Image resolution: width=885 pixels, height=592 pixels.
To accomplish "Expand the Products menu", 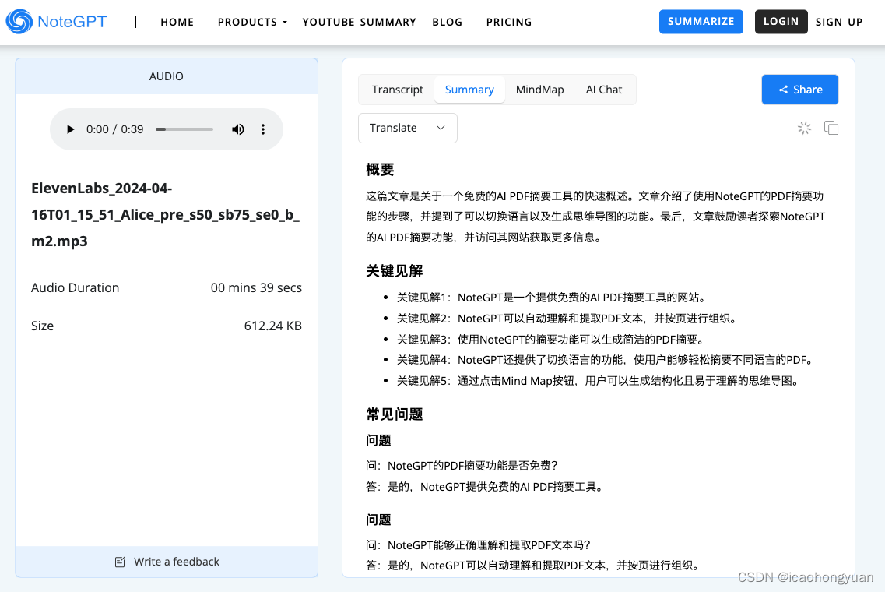I will (x=252, y=22).
